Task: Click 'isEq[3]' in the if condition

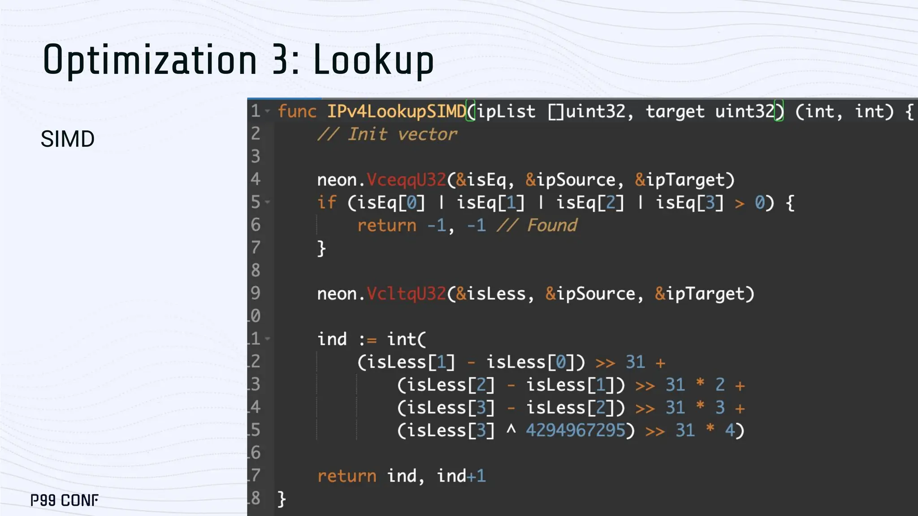Action: point(689,202)
